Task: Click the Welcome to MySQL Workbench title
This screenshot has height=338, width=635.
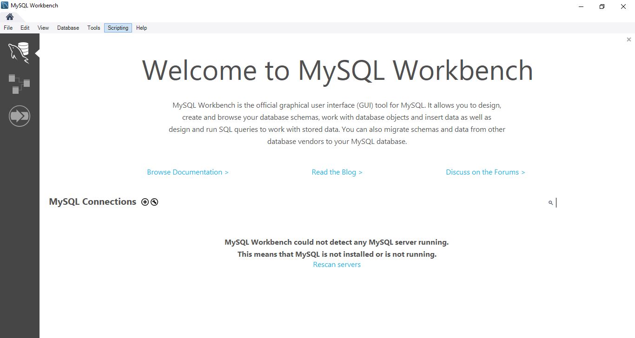Action: (x=337, y=71)
